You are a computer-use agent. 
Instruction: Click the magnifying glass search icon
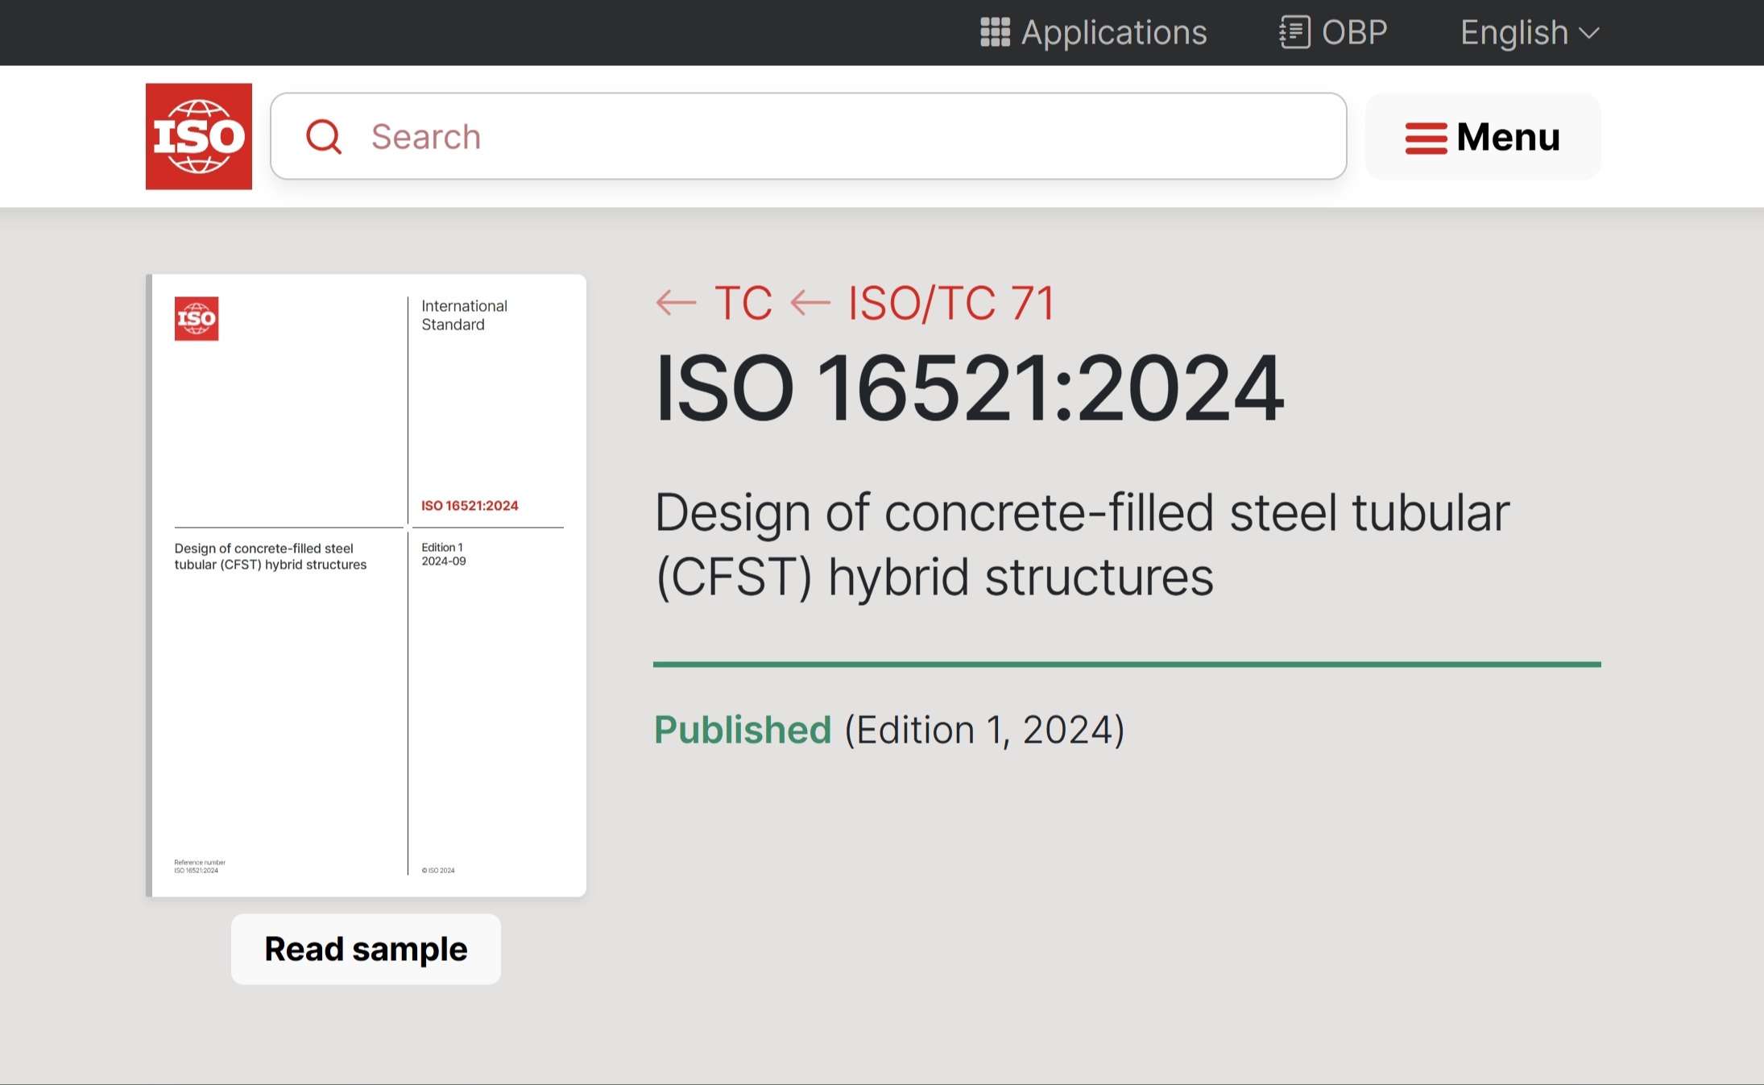(x=324, y=136)
